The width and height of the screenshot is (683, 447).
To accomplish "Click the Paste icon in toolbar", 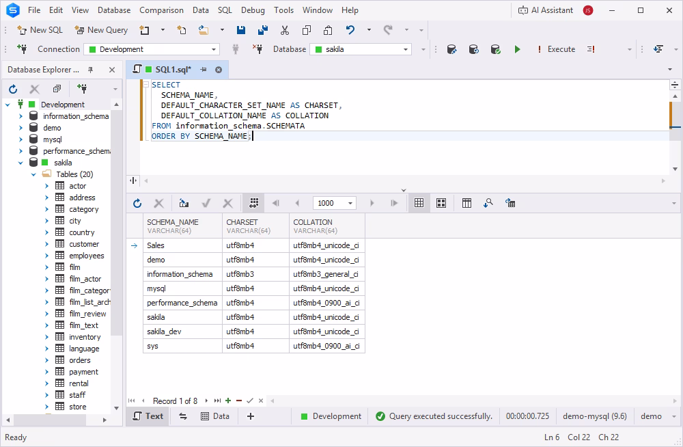I will click(x=328, y=30).
